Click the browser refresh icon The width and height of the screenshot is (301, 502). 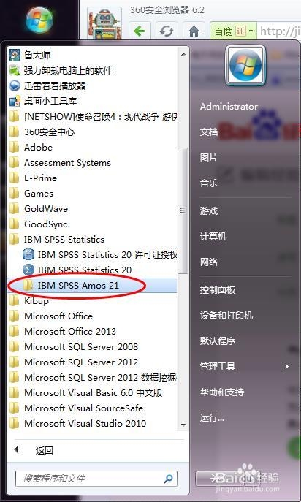pyautogui.click(x=167, y=31)
